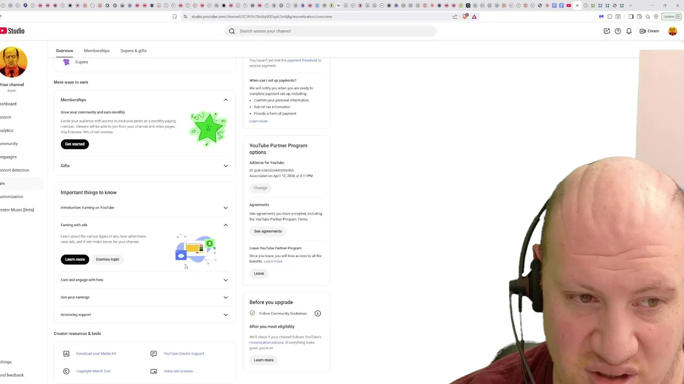This screenshot has height=384, width=684.
Task: Expand Introduction: Earning on YouTube
Action: point(226,207)
